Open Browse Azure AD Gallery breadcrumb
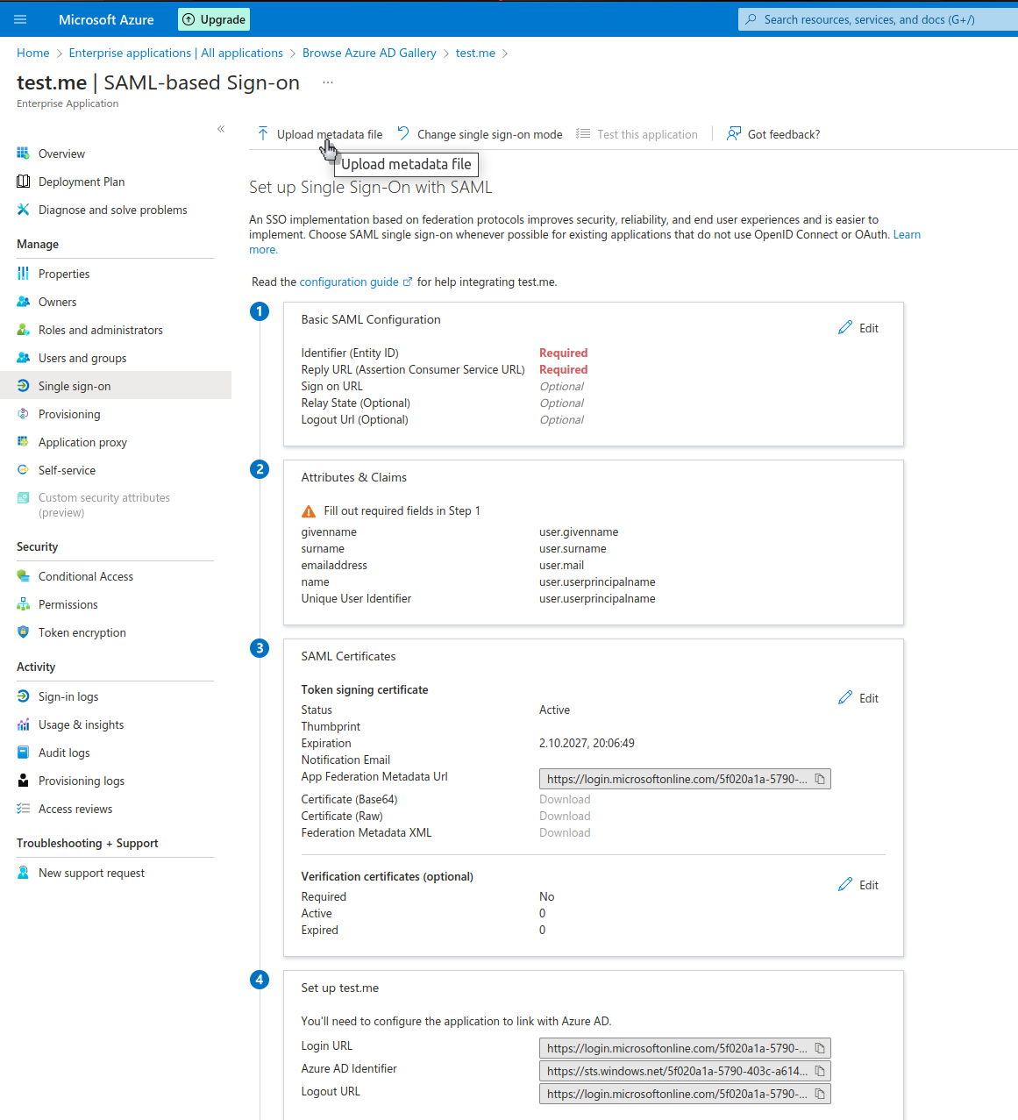 [x=369, y=53]
